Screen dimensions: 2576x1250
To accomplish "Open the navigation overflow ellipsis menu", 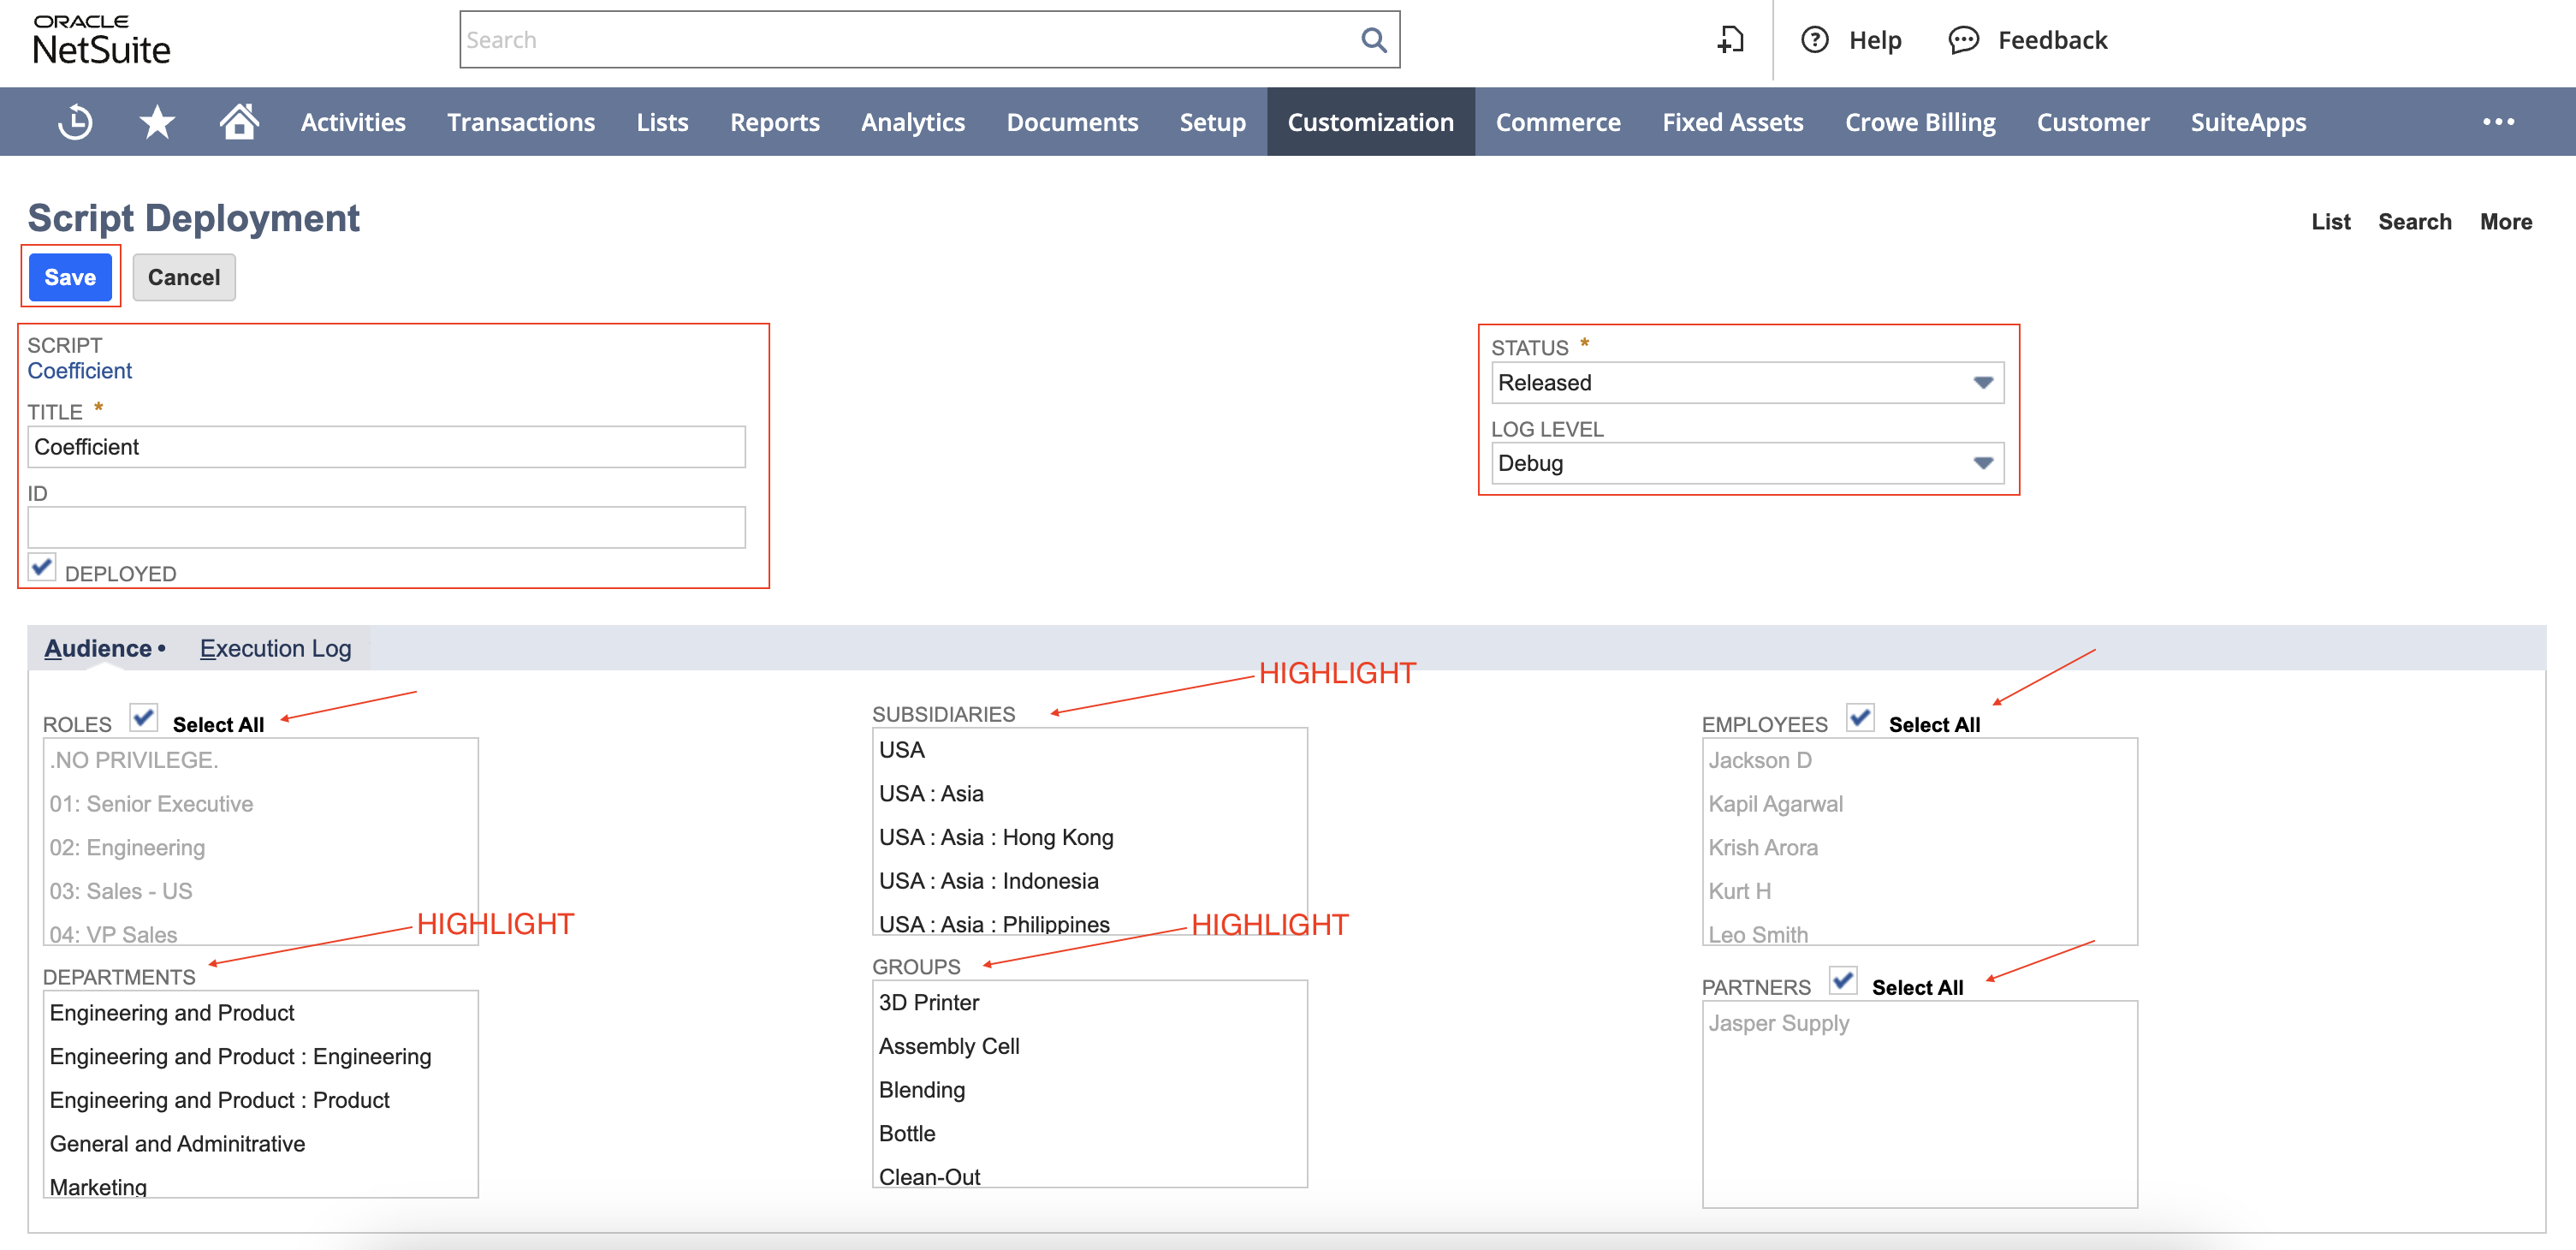I will 2498,122.
